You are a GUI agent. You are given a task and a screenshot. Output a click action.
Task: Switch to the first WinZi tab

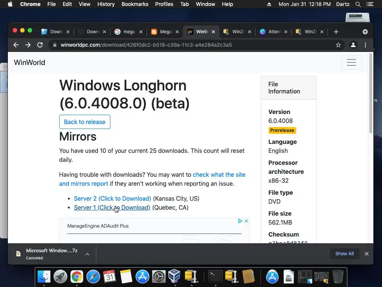tap(234, 32)
